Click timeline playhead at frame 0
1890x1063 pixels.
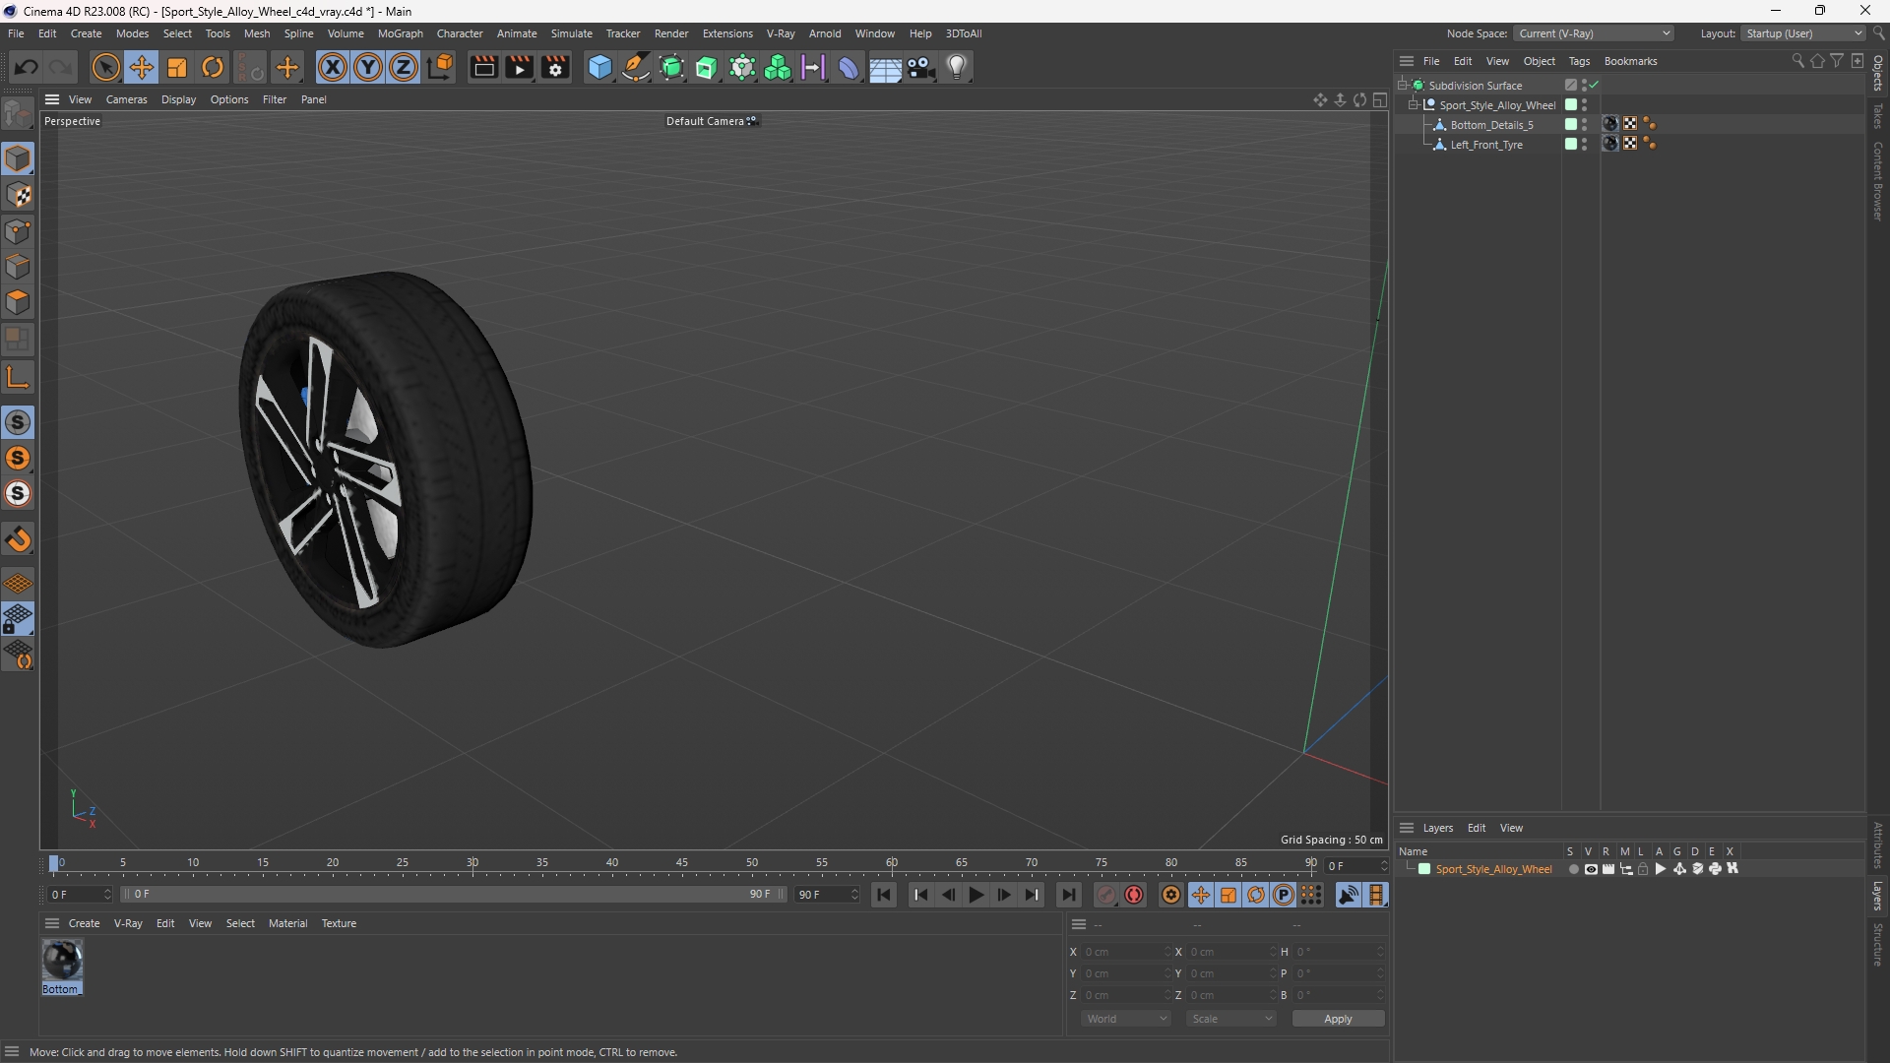click(x=54, y=864)
